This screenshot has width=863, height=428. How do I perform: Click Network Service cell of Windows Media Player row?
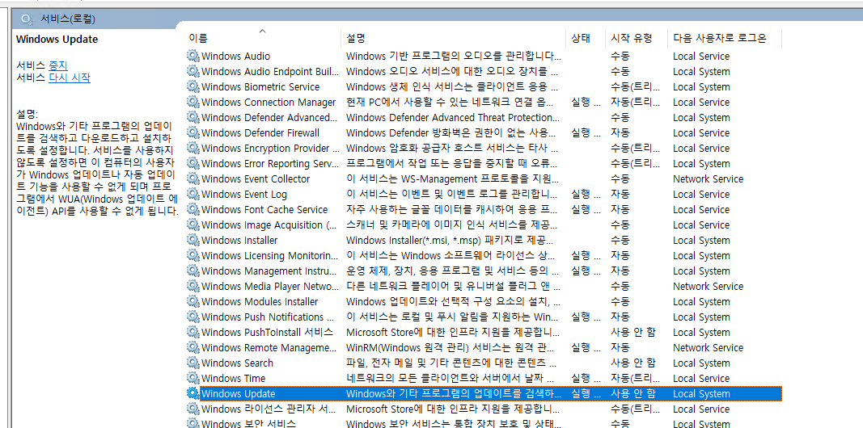(708, 286)
